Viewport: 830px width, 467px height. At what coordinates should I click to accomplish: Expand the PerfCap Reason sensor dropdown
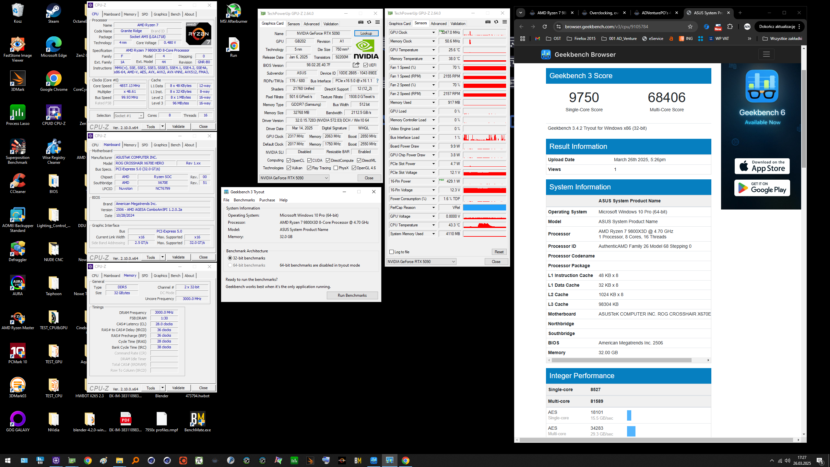[x=433, y=208]
